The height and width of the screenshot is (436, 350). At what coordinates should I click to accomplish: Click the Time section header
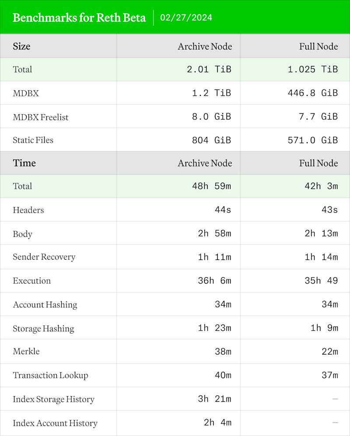[x=24, y=163]
